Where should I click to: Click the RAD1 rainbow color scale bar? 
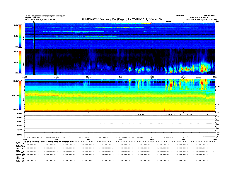[x=20, y=62]
